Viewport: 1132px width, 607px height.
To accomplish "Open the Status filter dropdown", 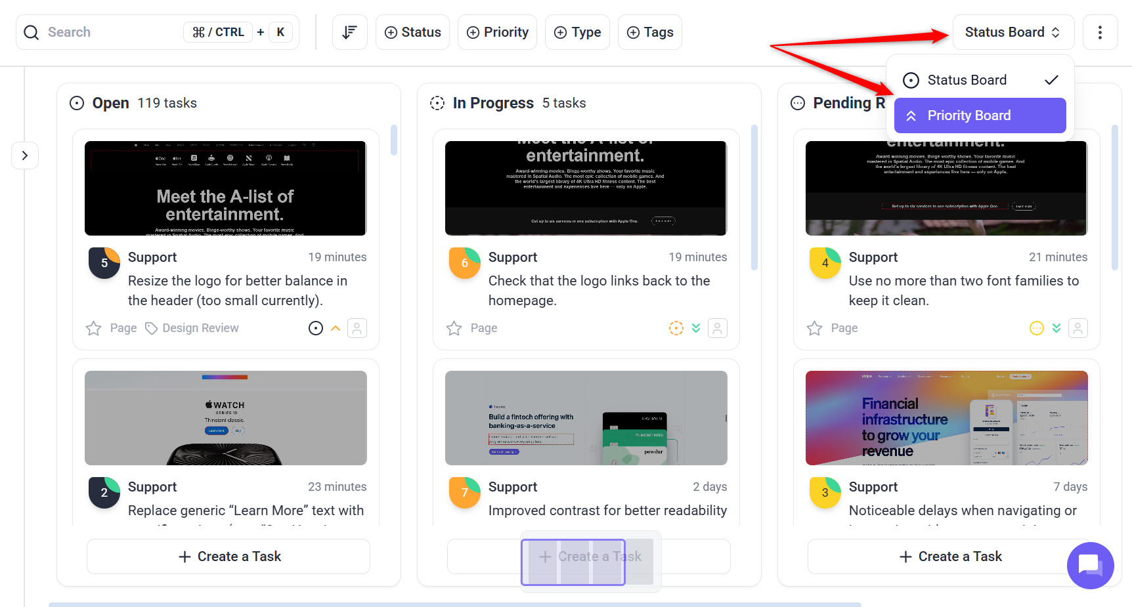I will [412, 32].
